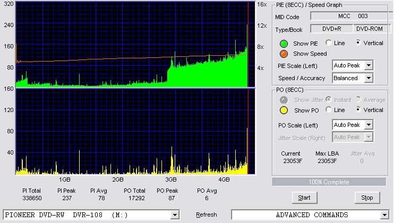The width and height of the screenshot is (394, 223).
Task: Select Vertical mode for PIE graph
Action: tap(358, 43)
